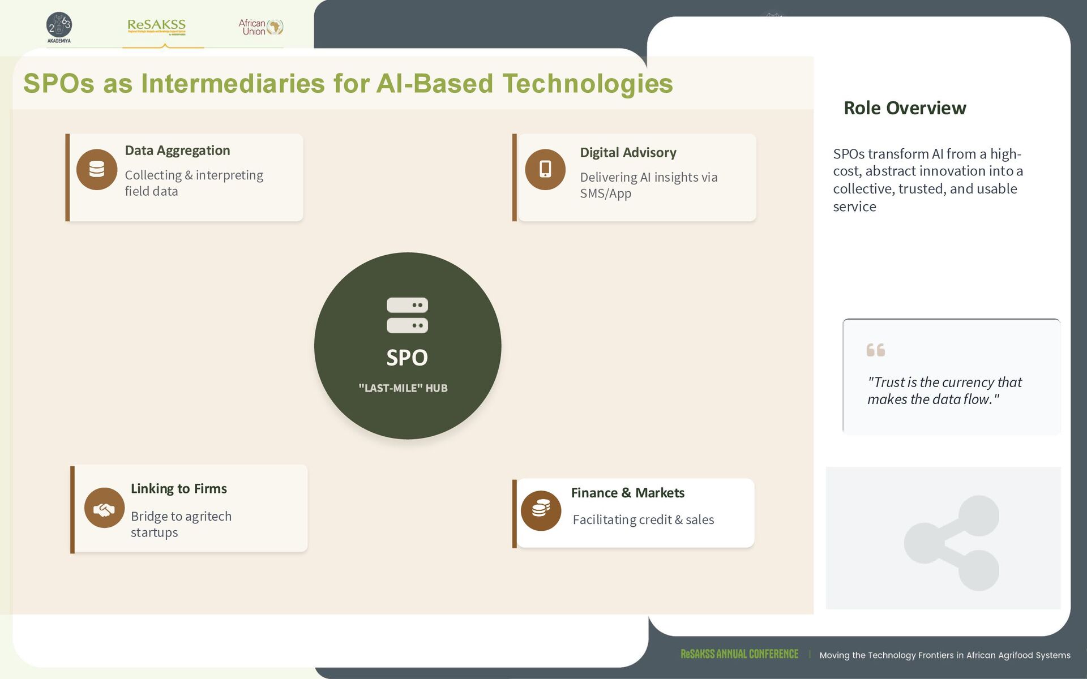Click the ReSAKSS Annual Conference footer text
Viewport: 1087px width, 679px height.
click(739, 655)
